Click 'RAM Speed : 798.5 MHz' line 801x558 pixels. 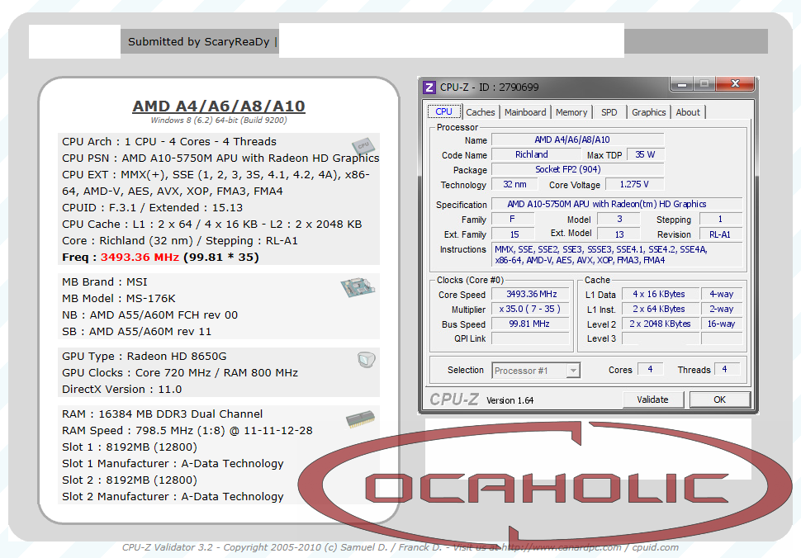pyautogui.click(x=187, y=431)
